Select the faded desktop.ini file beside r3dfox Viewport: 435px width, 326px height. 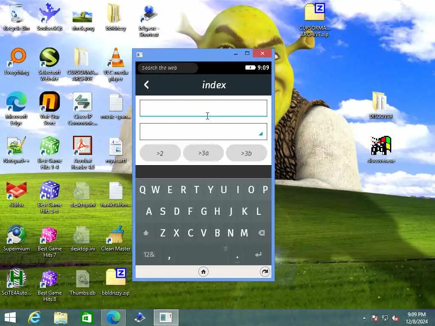tap(82, 194)
